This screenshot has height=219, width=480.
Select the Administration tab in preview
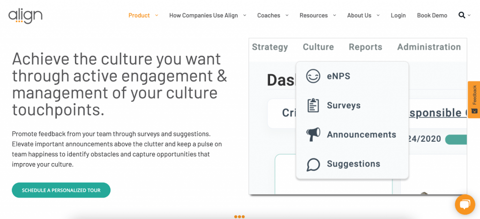[429, 47]
